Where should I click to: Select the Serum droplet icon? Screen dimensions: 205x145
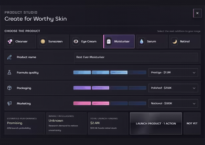(x=141, y=42)
